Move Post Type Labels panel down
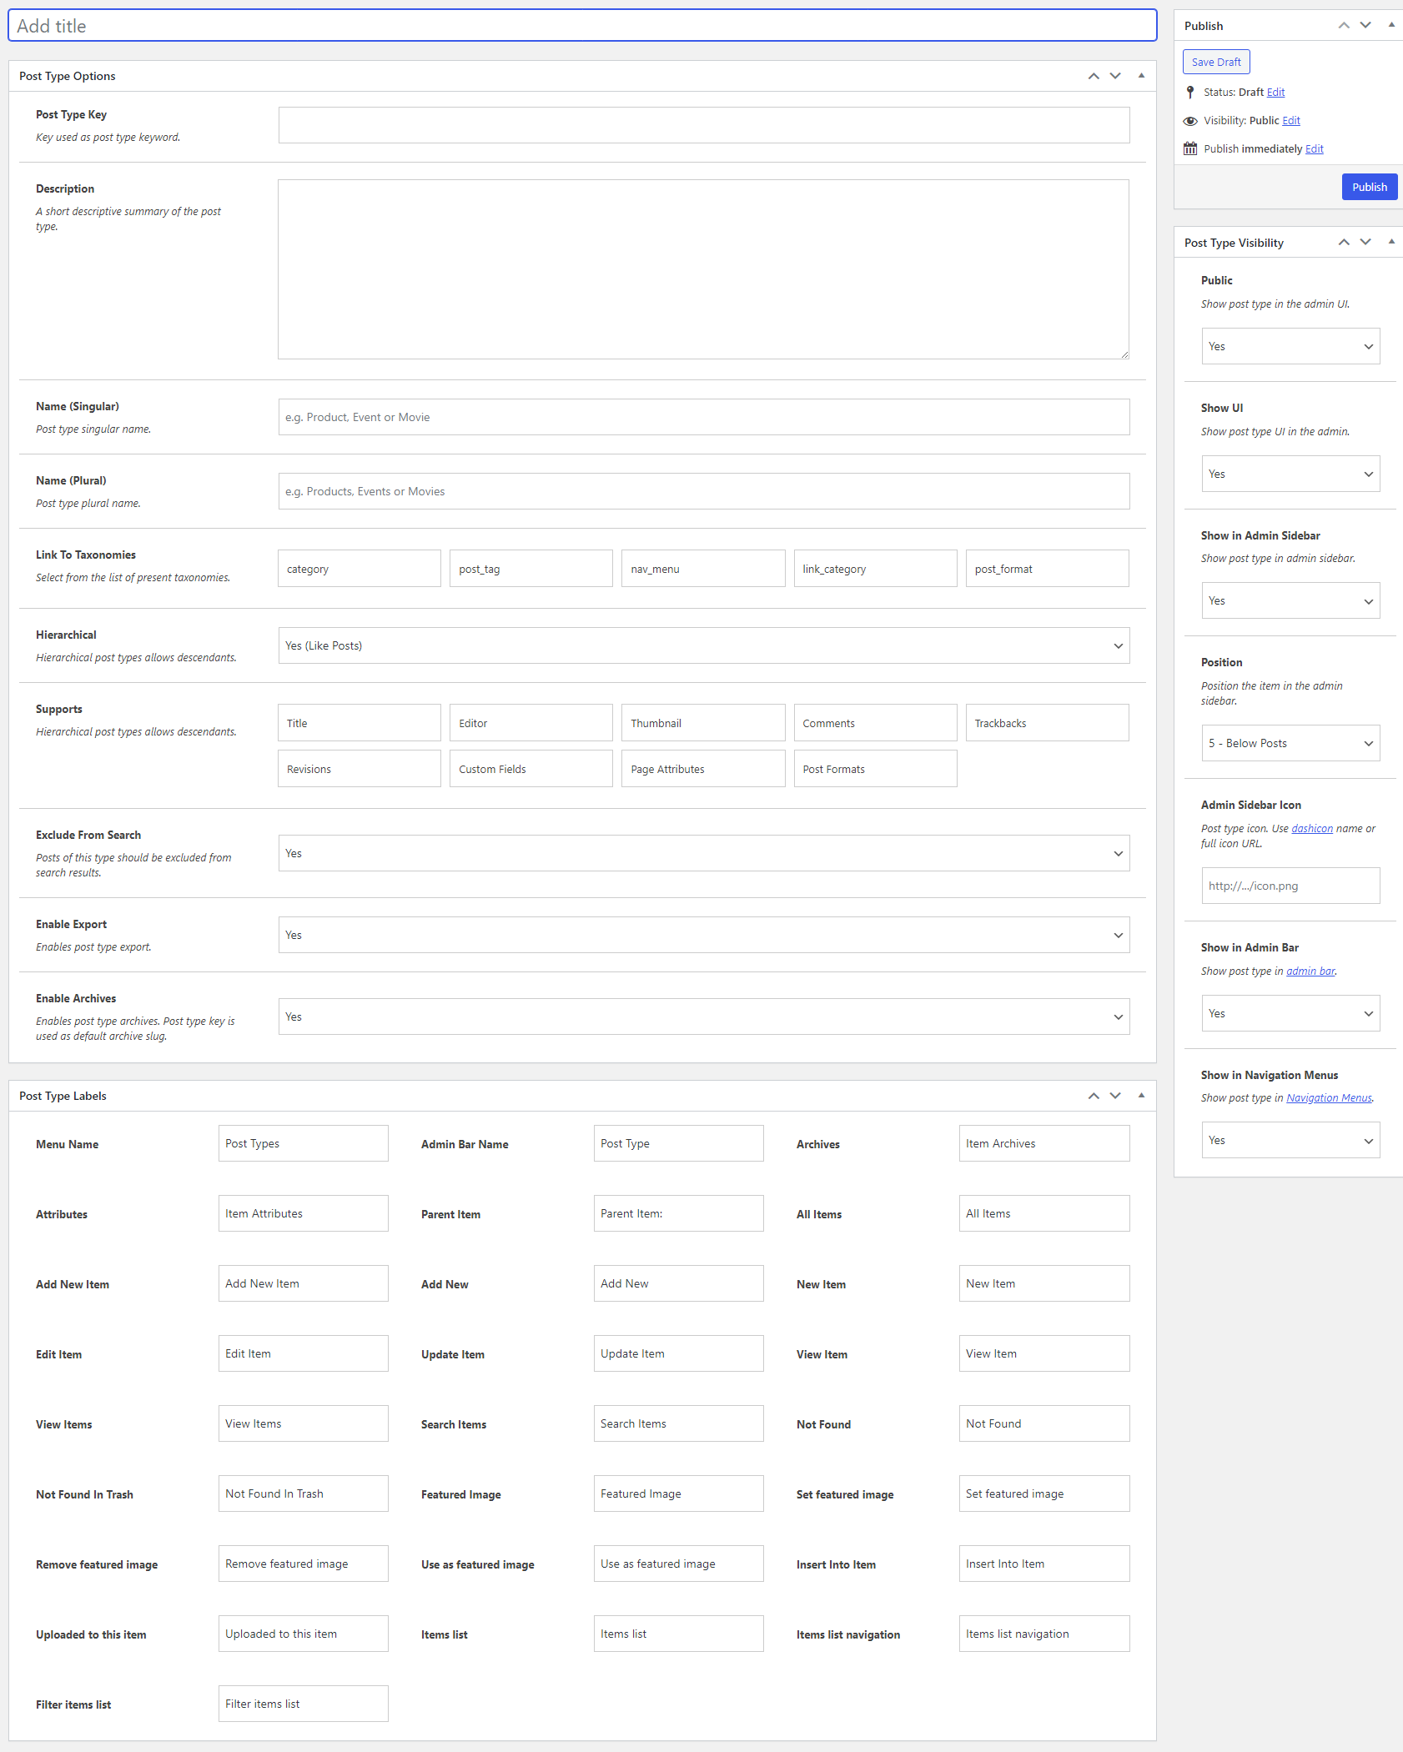Screen dimensions: 1403x1752 [x=1115, y=1096]
